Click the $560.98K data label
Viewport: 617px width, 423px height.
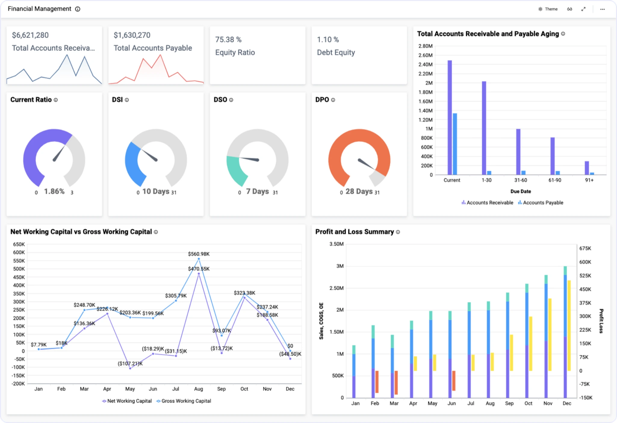pos(199,254)
